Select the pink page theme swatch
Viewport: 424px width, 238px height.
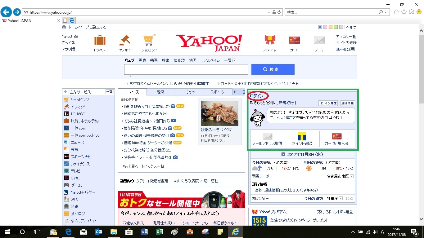[x=325, y=27]
